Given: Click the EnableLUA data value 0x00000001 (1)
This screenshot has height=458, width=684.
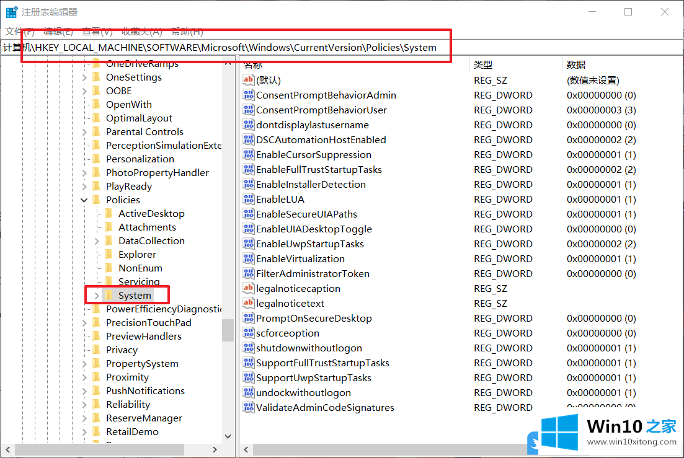Looking at the screenshot, I should pos(601,199).
